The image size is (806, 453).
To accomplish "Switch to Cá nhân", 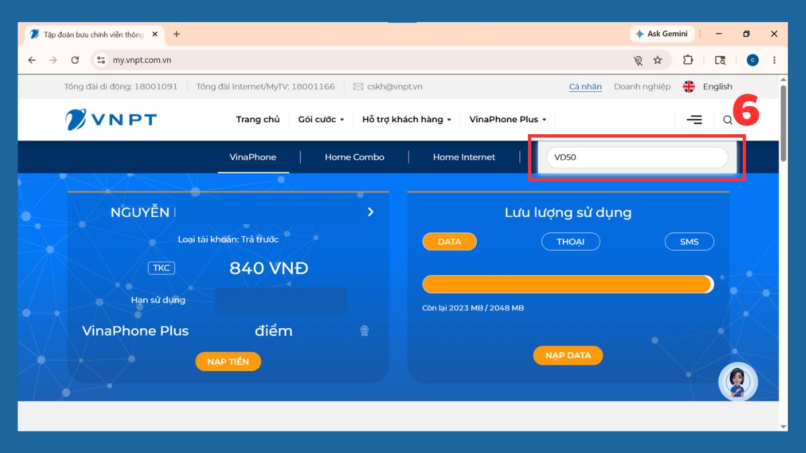I will 585,87.
